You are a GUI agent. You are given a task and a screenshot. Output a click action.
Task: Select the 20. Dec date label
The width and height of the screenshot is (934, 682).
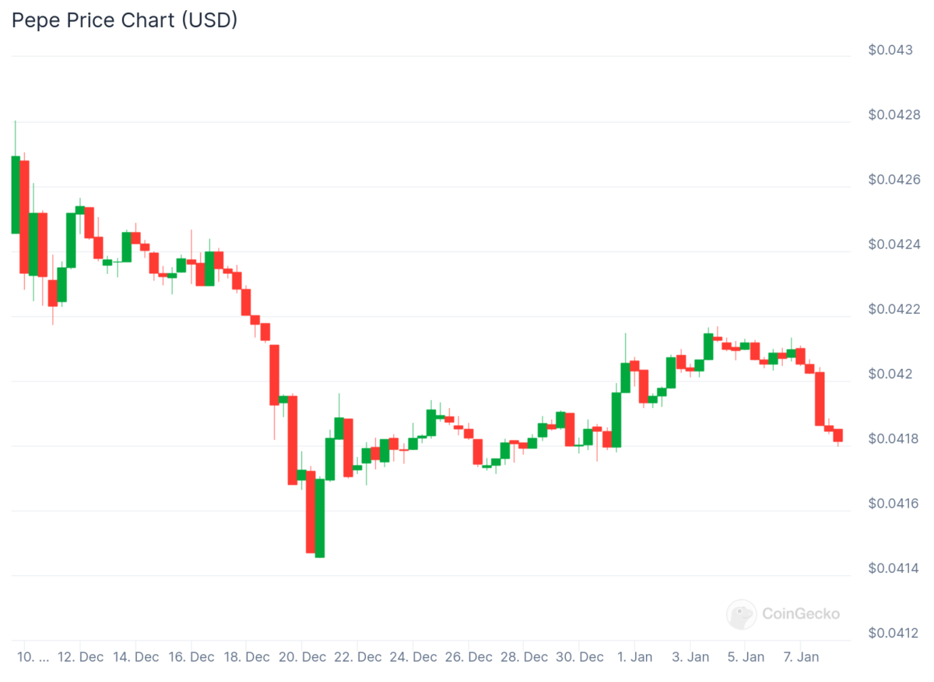click(302, 657)
